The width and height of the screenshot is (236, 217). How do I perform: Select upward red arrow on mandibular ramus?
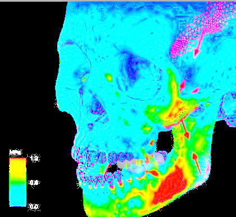tap(197, 163)
